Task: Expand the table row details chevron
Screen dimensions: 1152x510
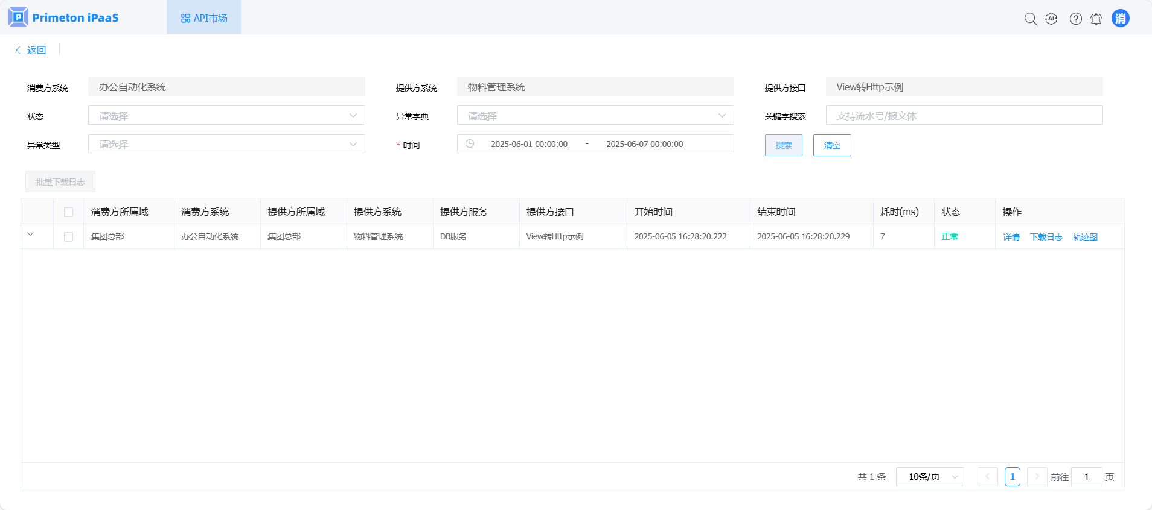Action: click(x=30, y=235)
